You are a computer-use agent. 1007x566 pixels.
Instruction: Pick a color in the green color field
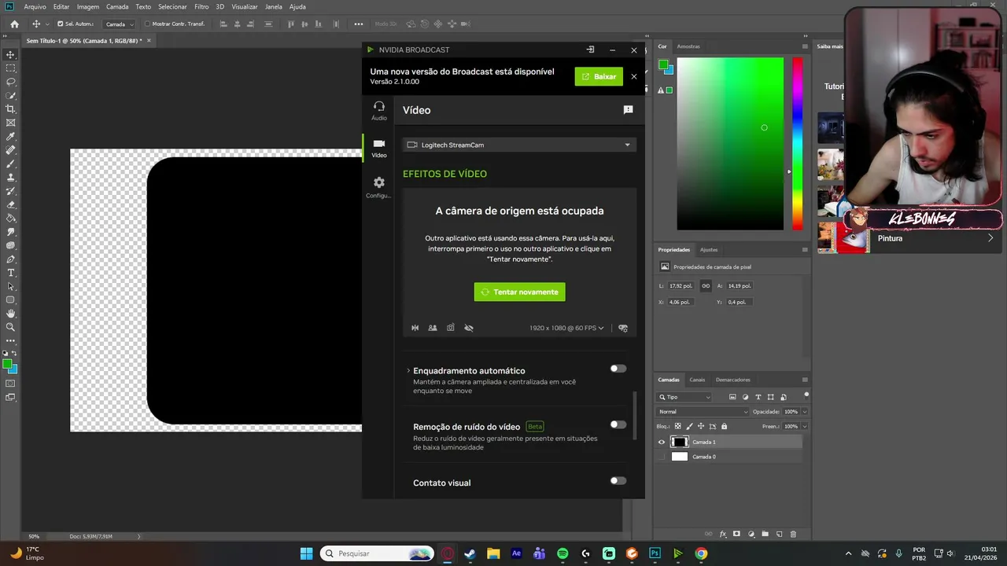(730, 144)
